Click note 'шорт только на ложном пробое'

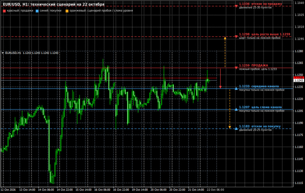260,38
